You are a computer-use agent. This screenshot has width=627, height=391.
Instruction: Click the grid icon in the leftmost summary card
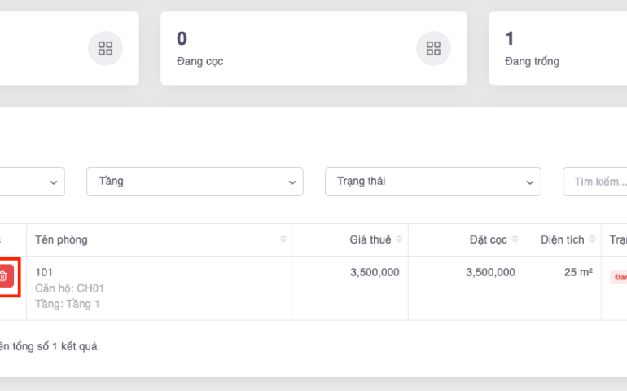(x=105, y=48)
